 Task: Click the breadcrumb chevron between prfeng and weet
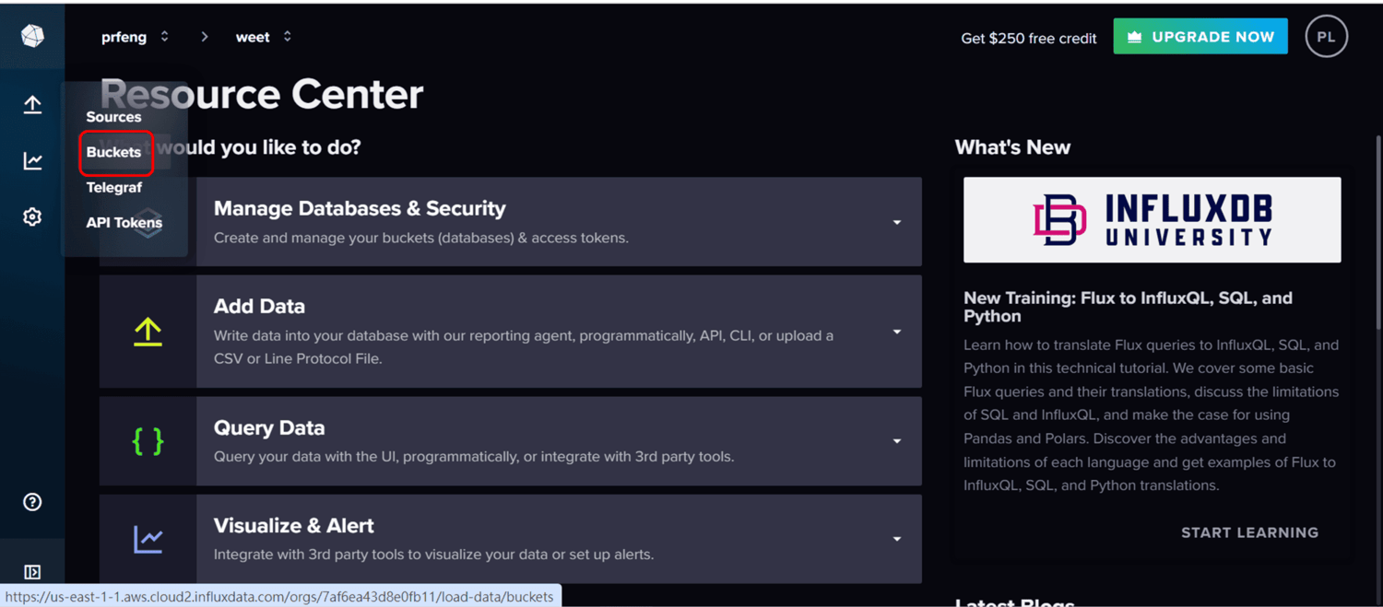click(x=205, y=37)
